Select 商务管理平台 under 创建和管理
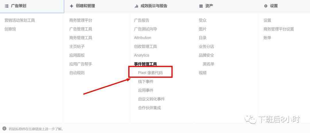The width and height of the screenshot is (310, 133). [x=81, y=20]
